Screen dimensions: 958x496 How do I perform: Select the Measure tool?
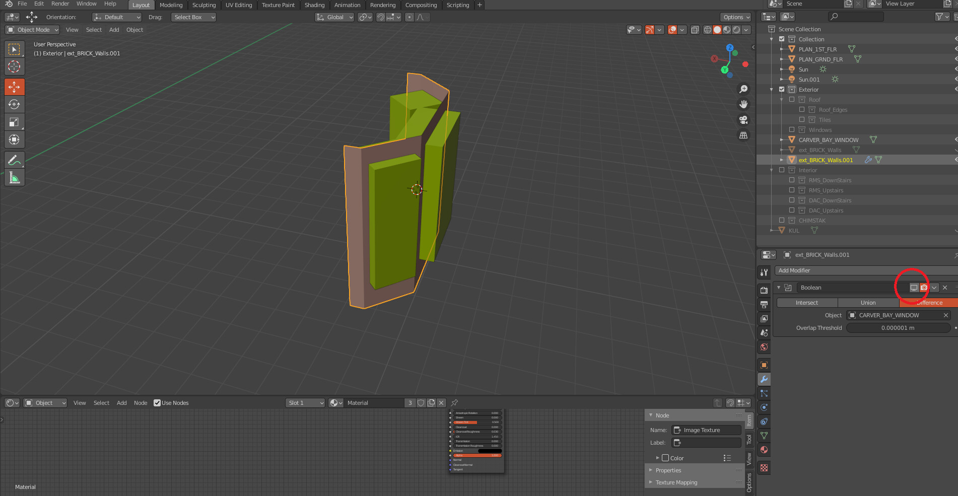15,177
